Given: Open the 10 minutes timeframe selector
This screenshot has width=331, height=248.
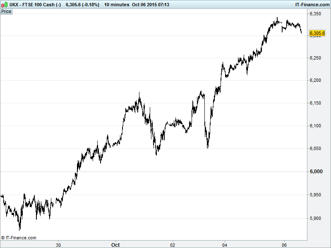Looking at the screenshot, I should (116, 5).
